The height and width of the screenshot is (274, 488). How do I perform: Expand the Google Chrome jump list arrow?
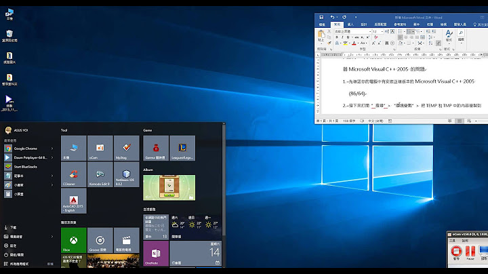pos(52,149)
